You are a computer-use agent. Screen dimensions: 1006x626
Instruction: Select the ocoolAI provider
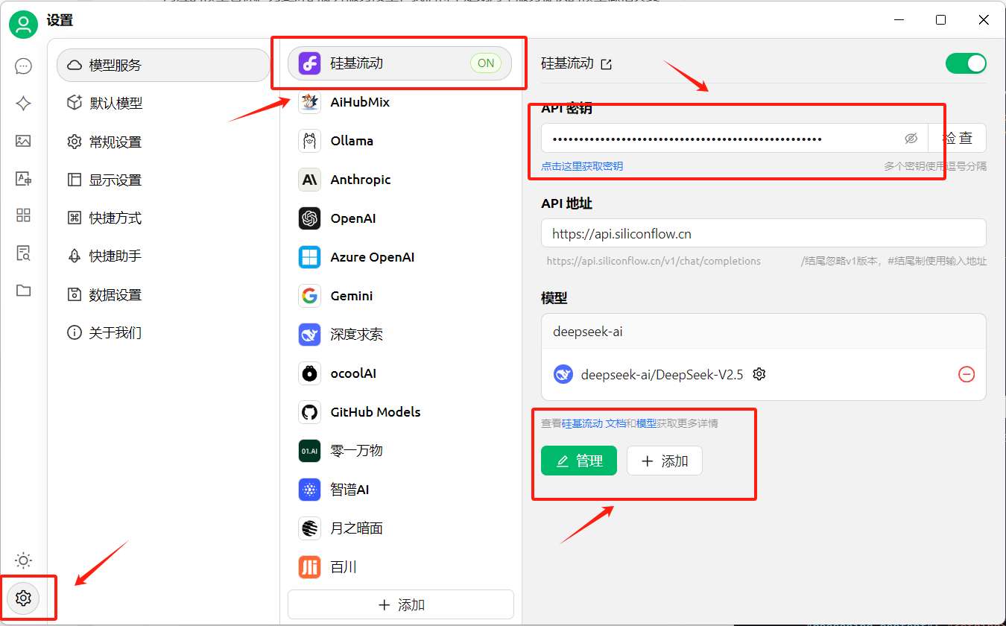pos(400,373)
